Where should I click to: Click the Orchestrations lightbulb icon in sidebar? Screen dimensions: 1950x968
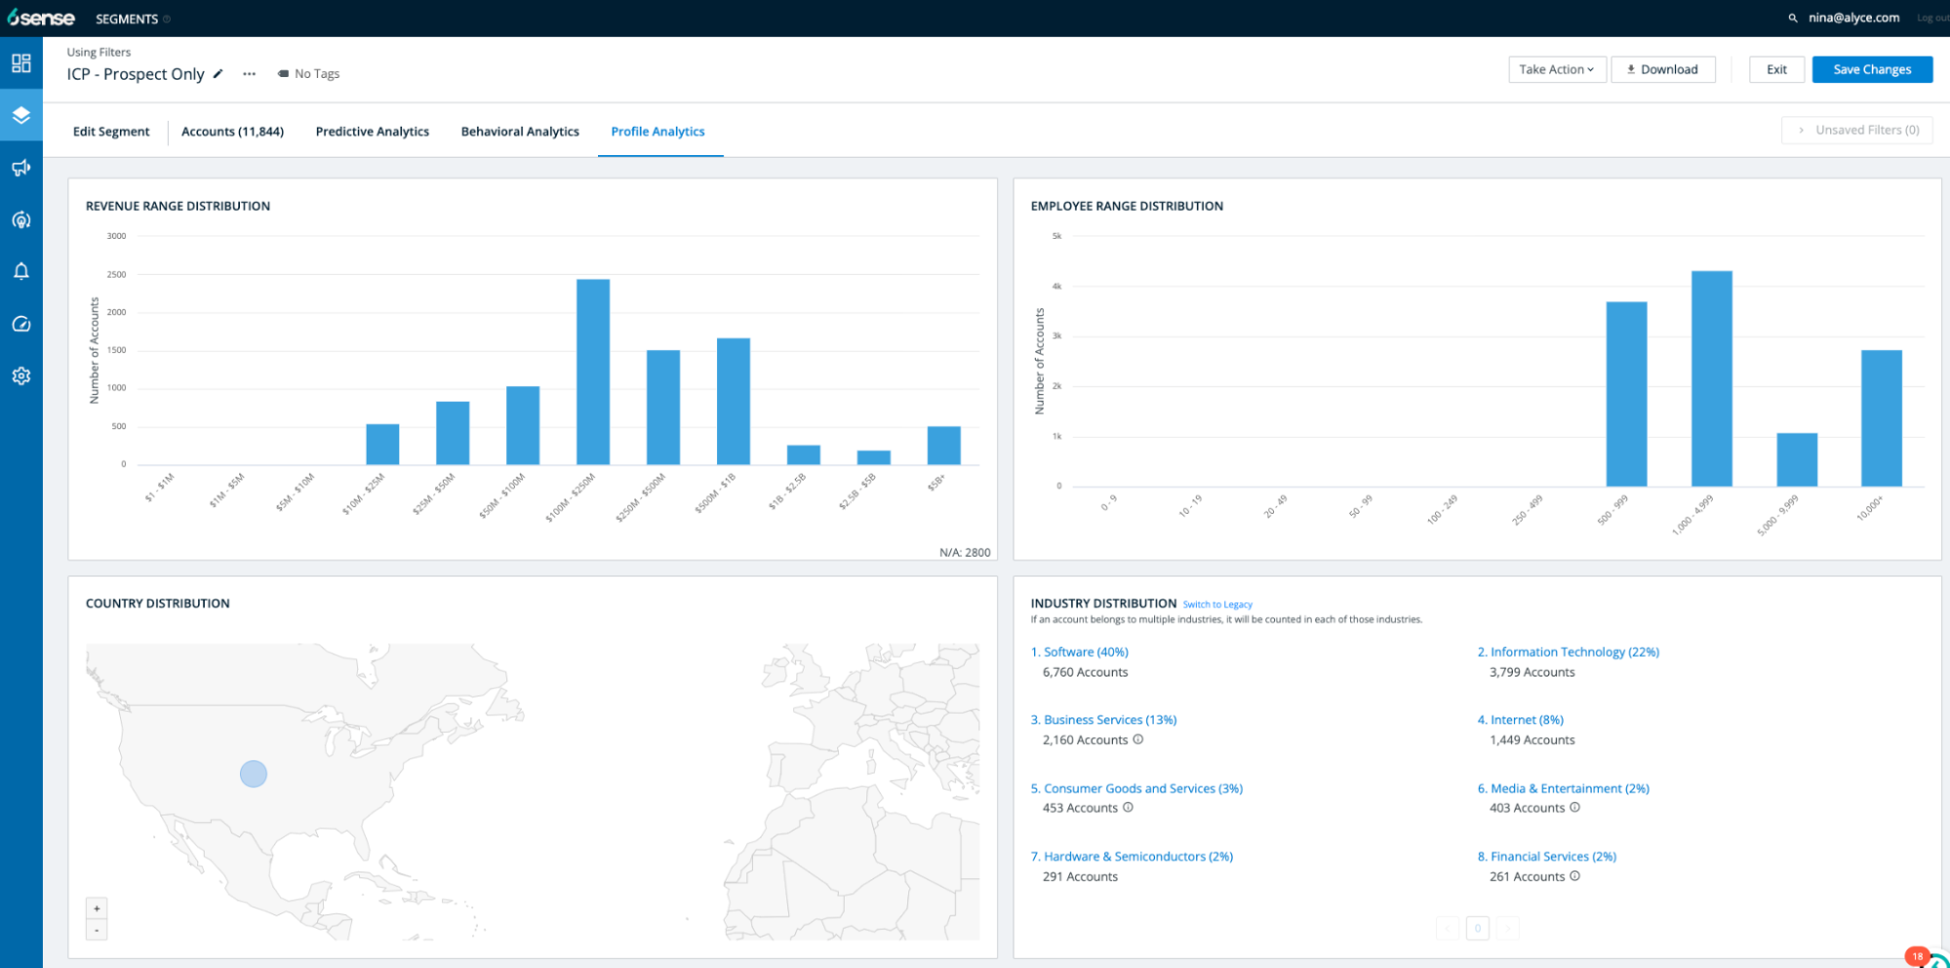click(x=20, y=219)
